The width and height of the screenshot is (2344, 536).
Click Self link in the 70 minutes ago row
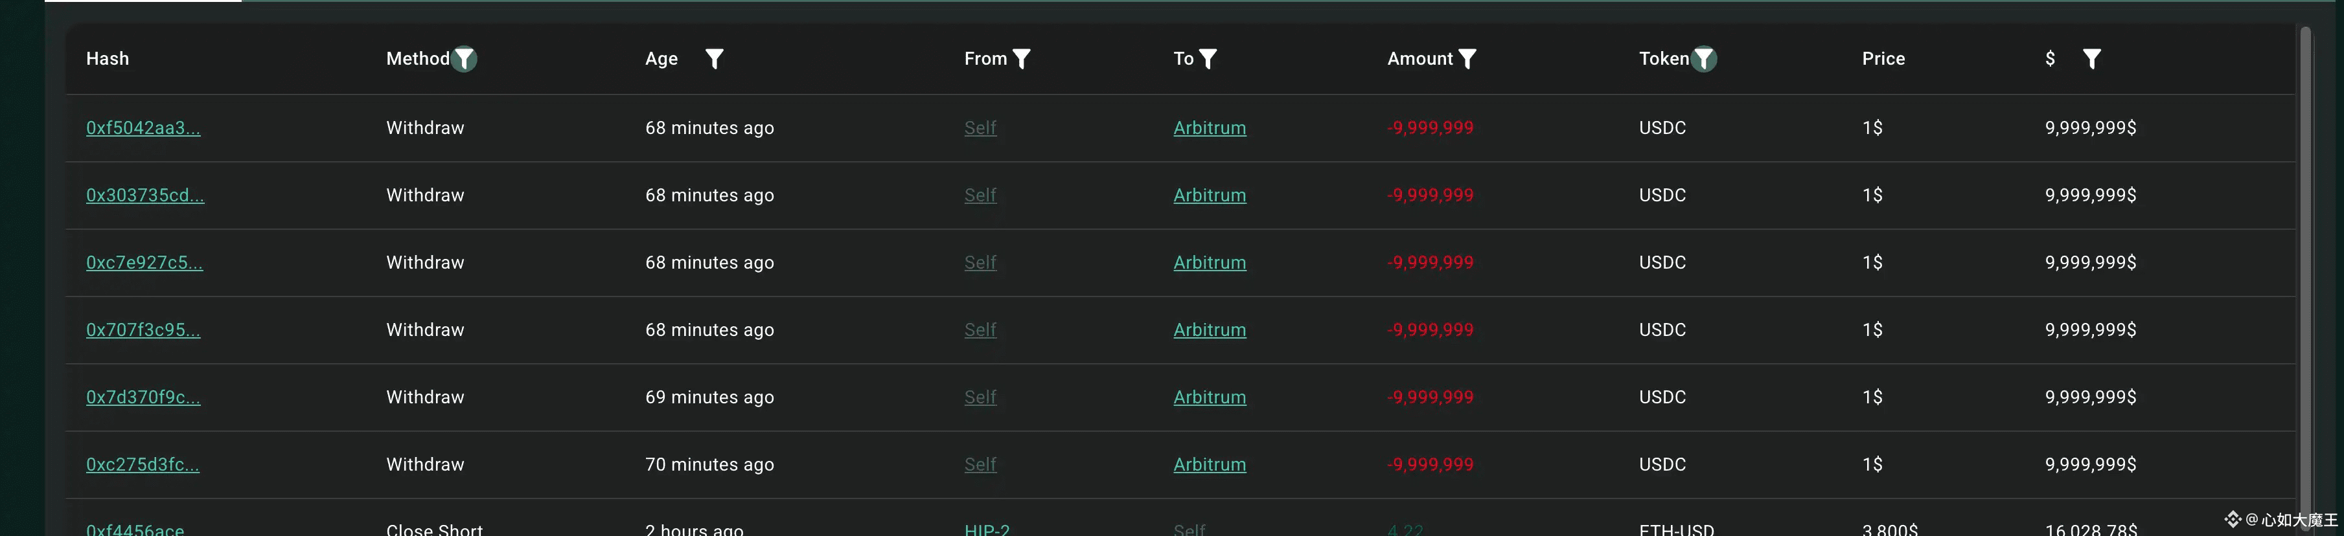pyautogui.click(x=980, y=464)
